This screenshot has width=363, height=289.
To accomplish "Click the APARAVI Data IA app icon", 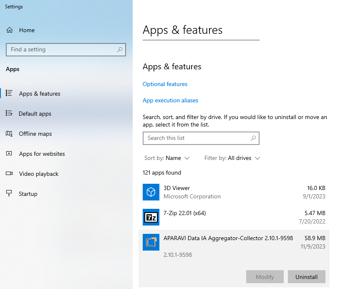I will [x=151, y=242].
